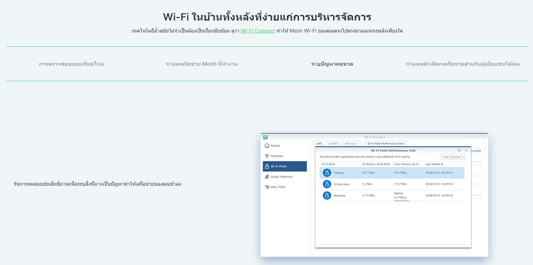Image resolution: width=533 pixels, height=265 pixels.
Task: Open the Wi-Fi Point sidebar section
Action: click(x=285, y=166)
